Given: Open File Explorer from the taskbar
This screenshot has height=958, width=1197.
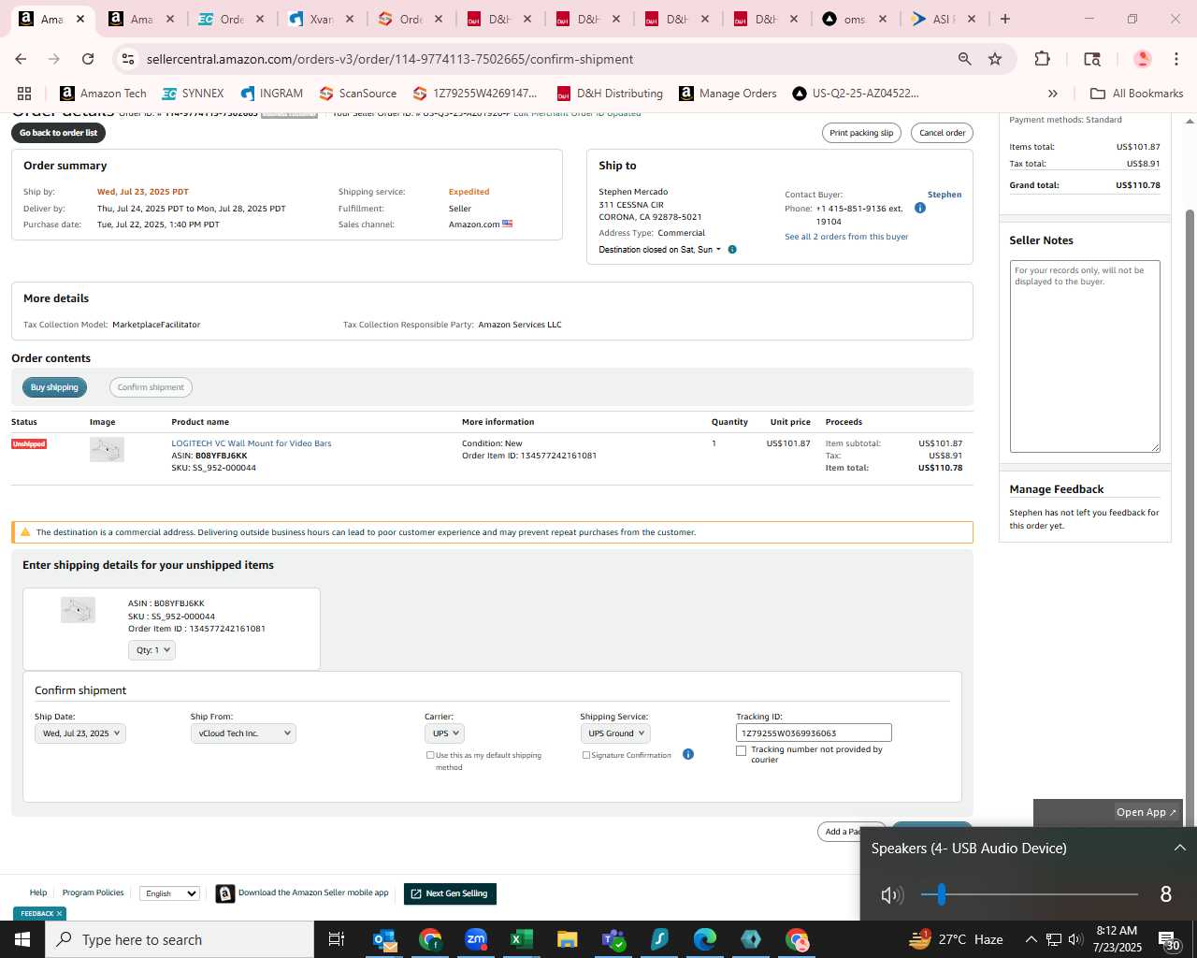Looking at the screenshot, I should (568, 939).
